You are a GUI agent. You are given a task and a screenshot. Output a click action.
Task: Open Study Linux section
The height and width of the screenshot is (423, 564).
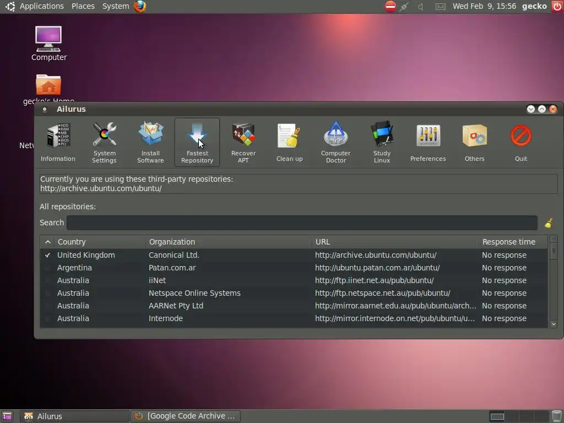382,143
